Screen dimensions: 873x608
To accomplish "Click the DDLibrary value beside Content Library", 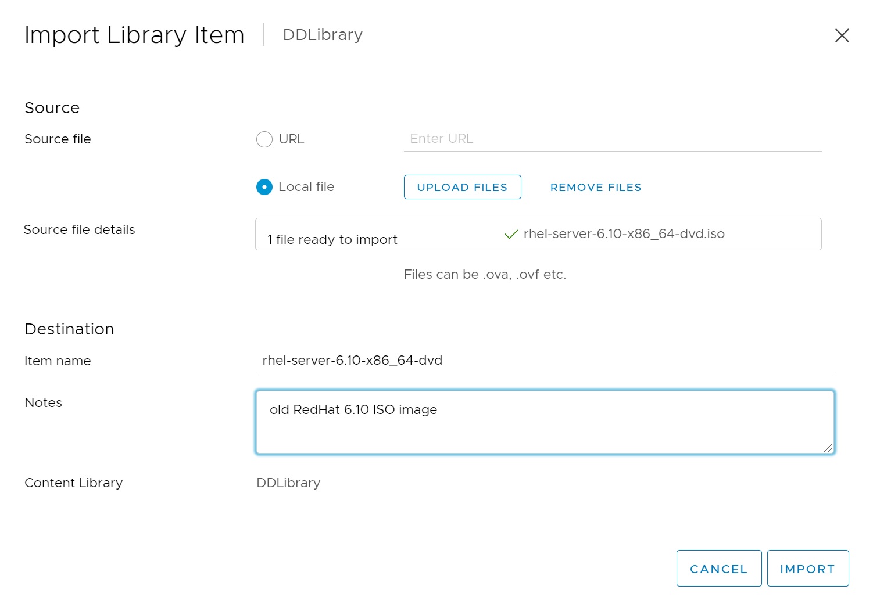I will (288, 483).
